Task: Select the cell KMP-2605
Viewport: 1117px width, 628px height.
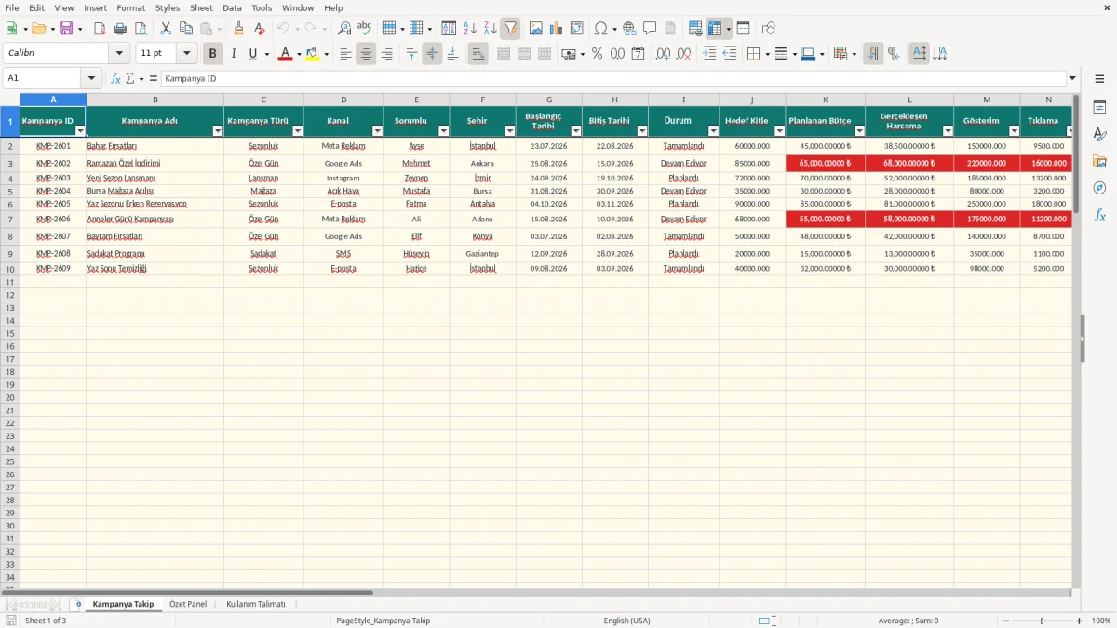Action: tap(53, 204)
